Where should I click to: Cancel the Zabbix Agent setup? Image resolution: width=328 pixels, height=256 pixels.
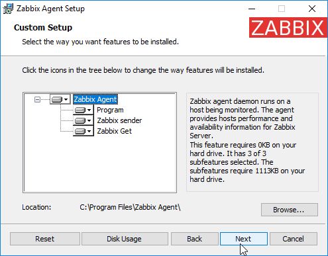[294, 239]
